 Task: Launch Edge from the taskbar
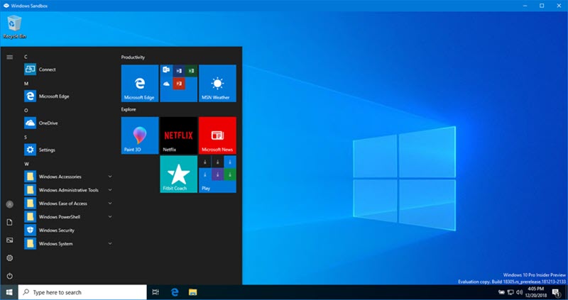pyautogui.click(x=175, y=292)
